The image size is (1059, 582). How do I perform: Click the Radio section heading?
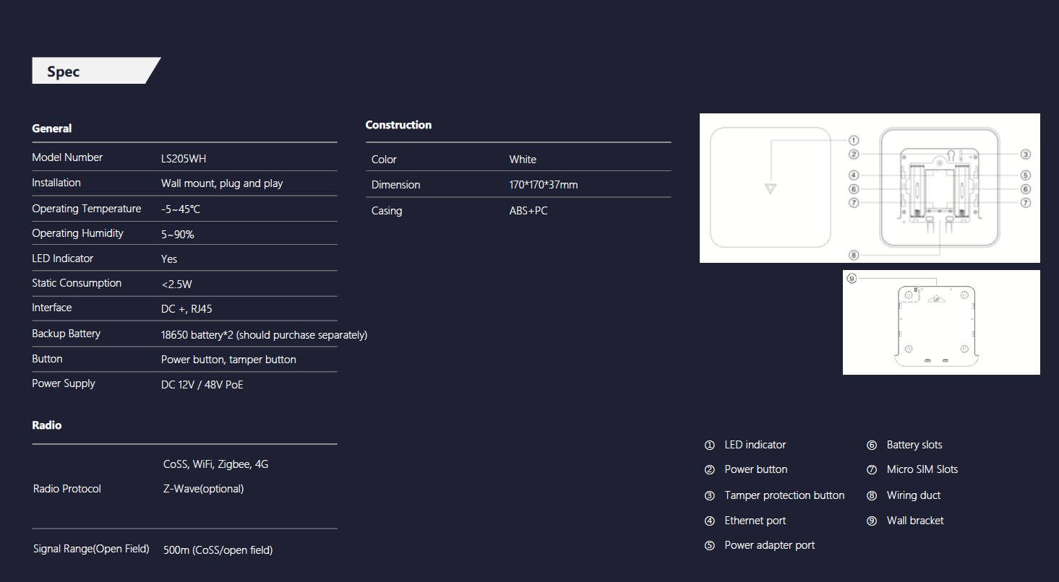click(x=47, y=425)
